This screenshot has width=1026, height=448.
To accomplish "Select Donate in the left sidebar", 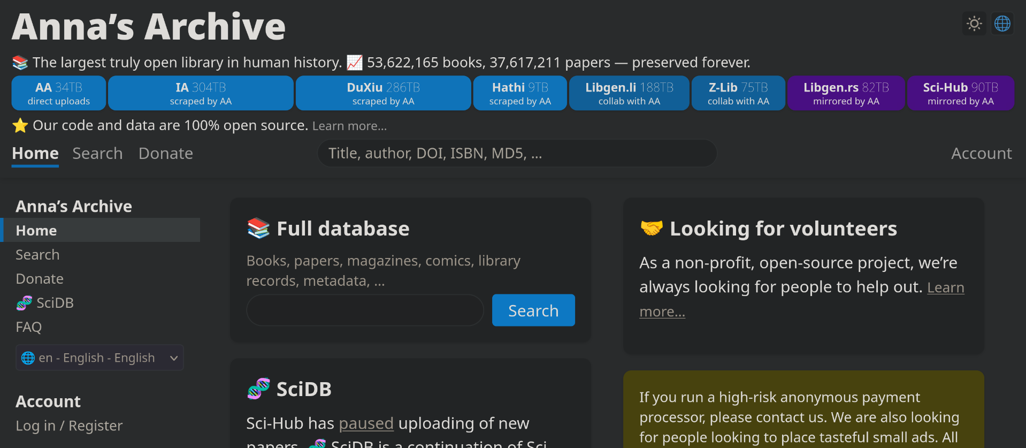I will (x=40, y=279).
